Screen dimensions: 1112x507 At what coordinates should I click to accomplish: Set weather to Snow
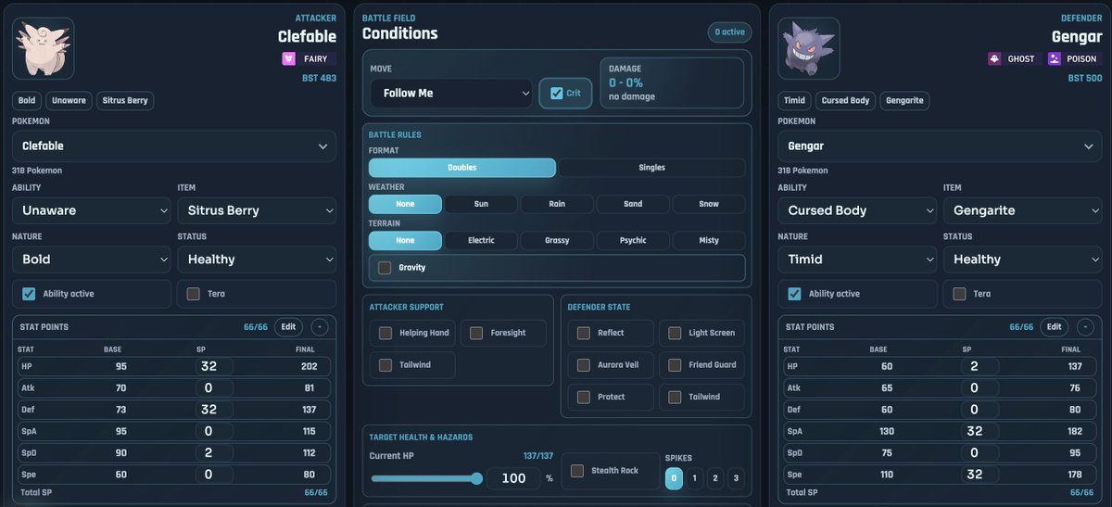pos(709,204)
